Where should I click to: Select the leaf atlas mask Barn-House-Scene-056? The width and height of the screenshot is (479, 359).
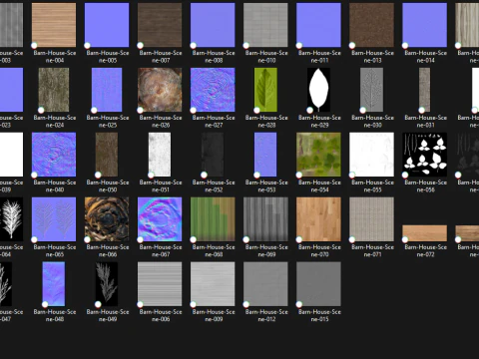[x=425, y=155]
